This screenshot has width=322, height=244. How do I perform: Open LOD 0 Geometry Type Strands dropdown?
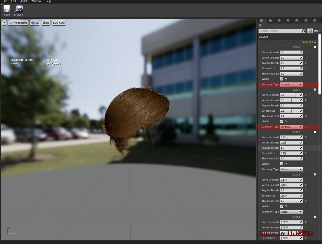pos(291,84)
